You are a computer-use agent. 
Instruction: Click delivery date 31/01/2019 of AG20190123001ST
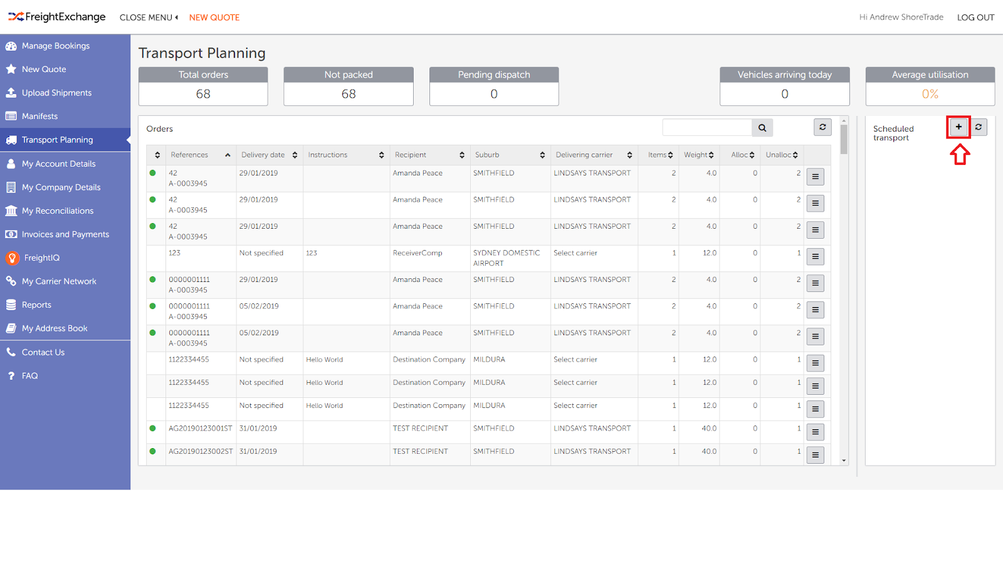pyautogui.click(x=258, y=429)
